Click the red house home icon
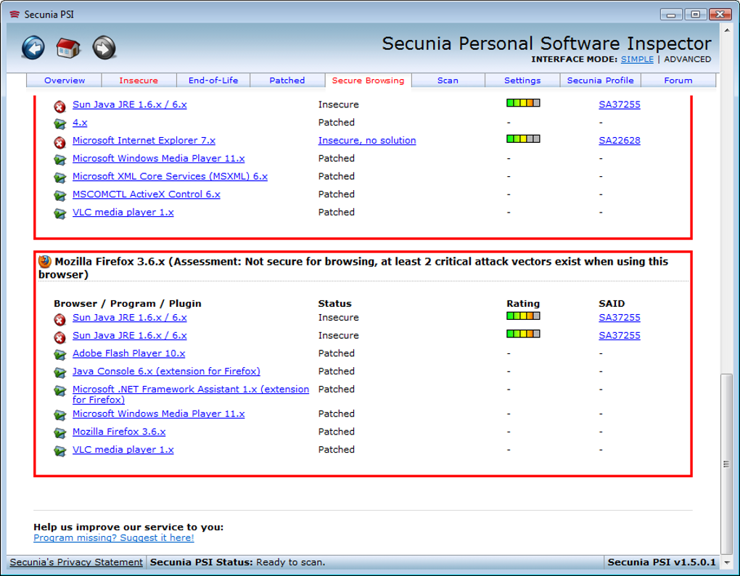 68,48
